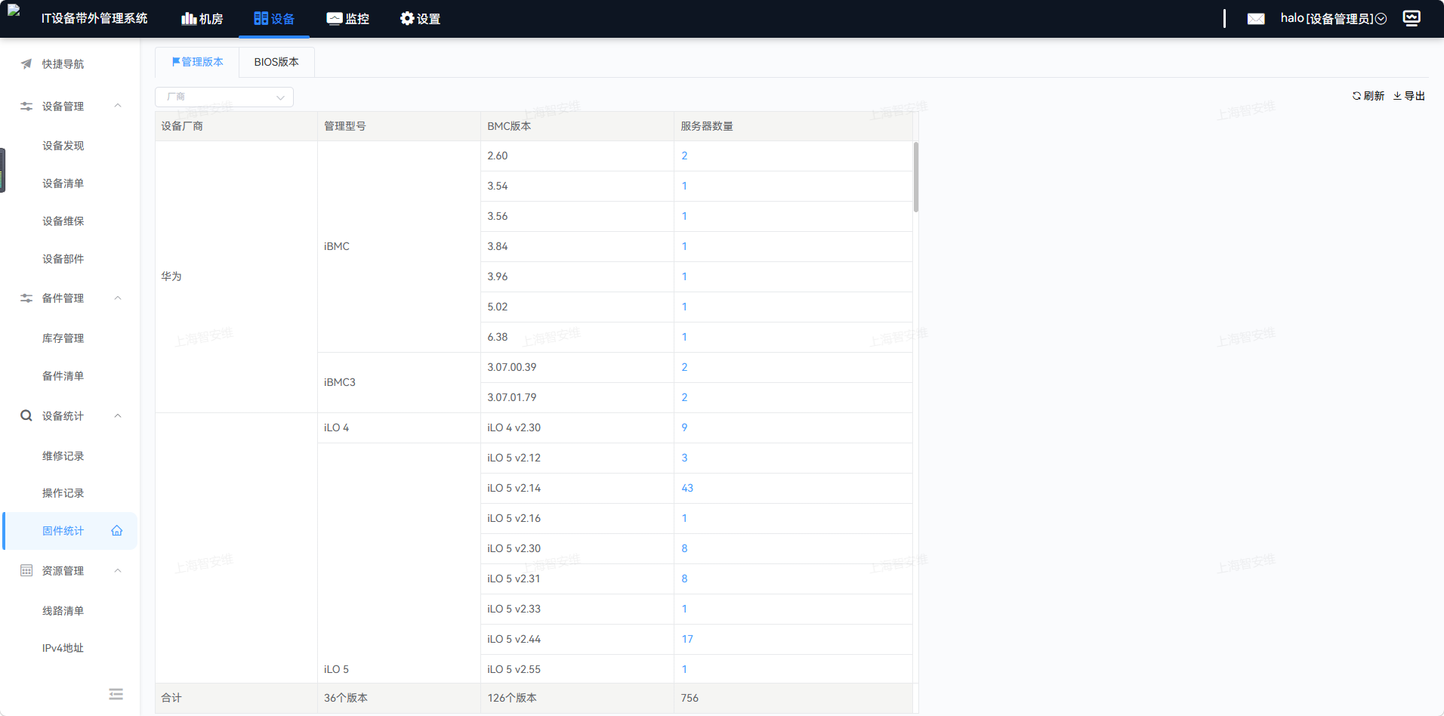Viewport: 1444px width, 716px height.
Task: Go to 库存管理 in the sidebar
Action: [63, 338]
